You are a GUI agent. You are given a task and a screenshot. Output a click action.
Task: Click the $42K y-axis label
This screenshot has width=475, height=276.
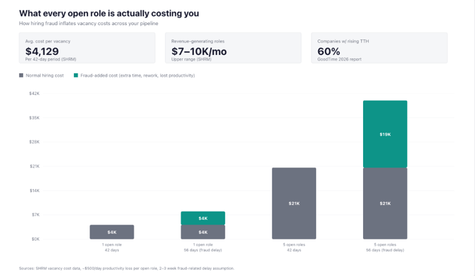point(34,94)
